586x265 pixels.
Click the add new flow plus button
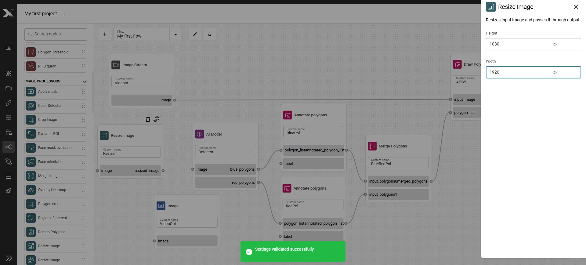[x=105, y=34]
